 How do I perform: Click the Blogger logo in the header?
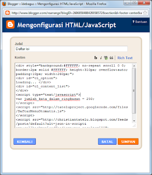pyautogui.click(x=10, y=24)
